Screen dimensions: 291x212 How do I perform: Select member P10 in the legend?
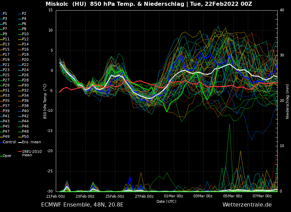click(25, 34)
